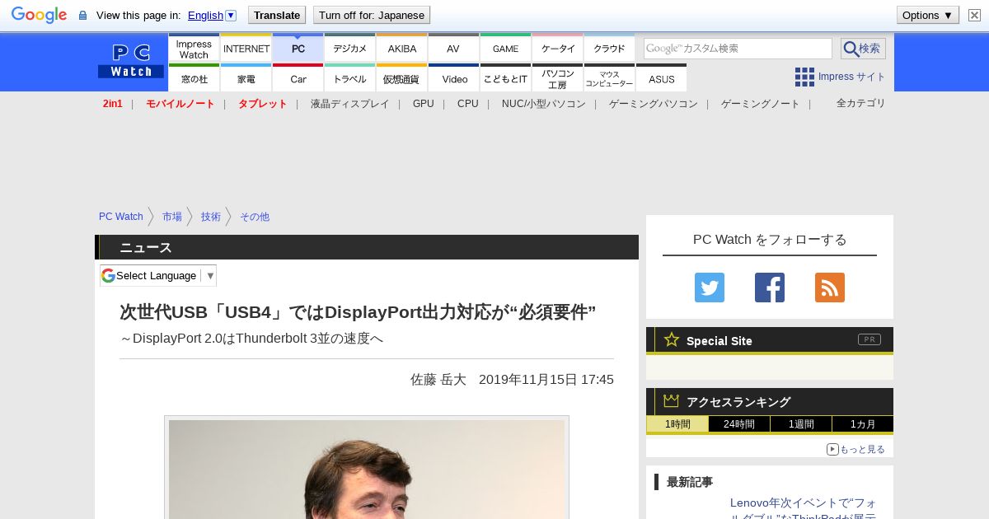Screen dimensions: 989x519
Task: Click the RSS feed icon
Action: (x=830, y=288)
